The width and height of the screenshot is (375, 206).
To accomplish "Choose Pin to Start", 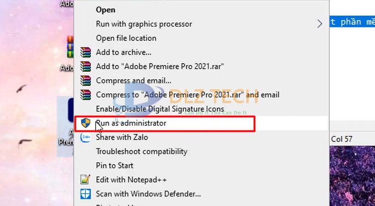I will point(114,165).
